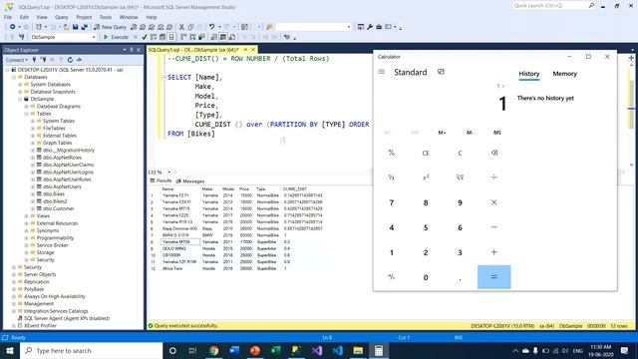The image size is (638, 359).
Task: Click the Windows taskbar search box
Action: click(x=92, y=350)
